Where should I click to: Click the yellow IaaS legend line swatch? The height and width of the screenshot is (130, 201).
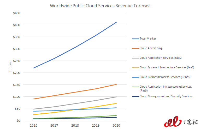136,68
